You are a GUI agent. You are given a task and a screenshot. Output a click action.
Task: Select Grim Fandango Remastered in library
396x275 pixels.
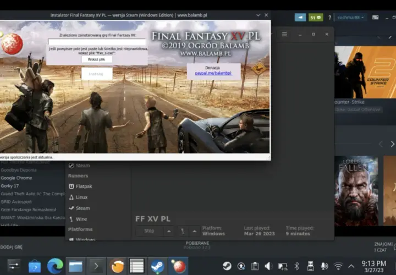point(28,210)
